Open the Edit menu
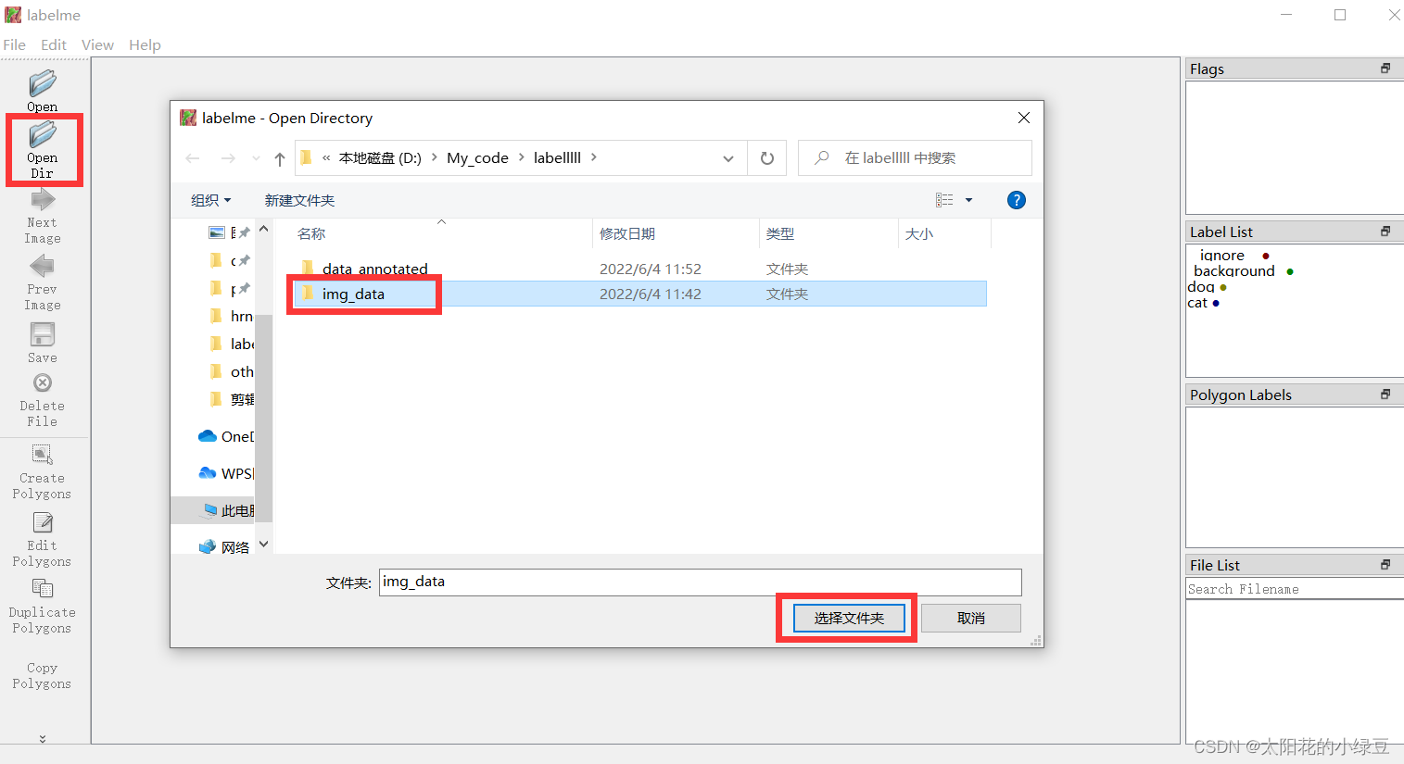Image resolution: width=1404 pixels, height=764 pixels. (54, 44)
